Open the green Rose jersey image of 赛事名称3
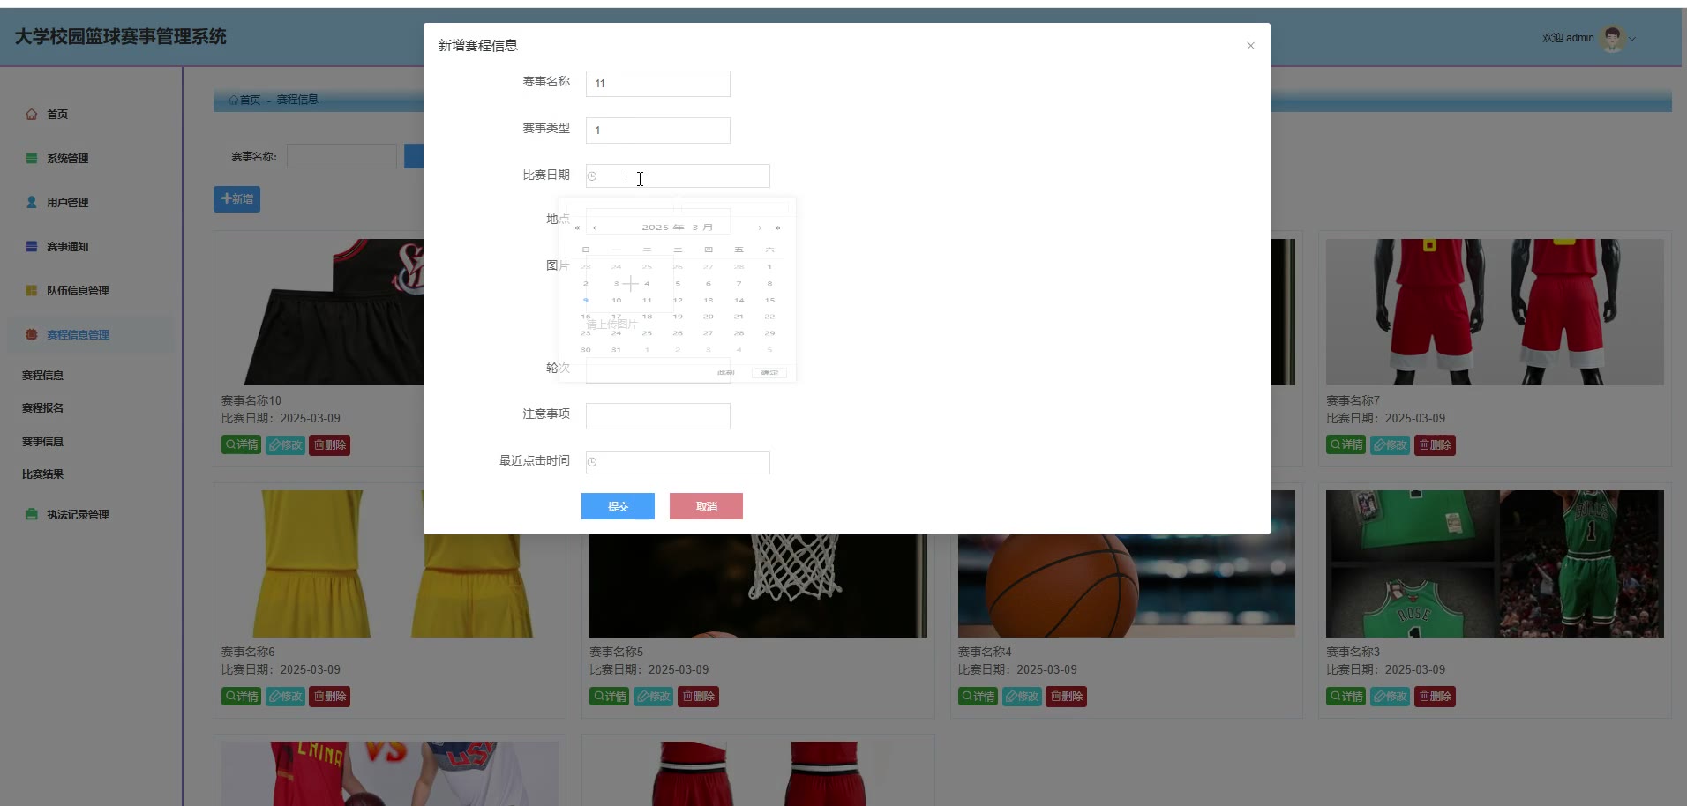 click(x=1495, y=563)
